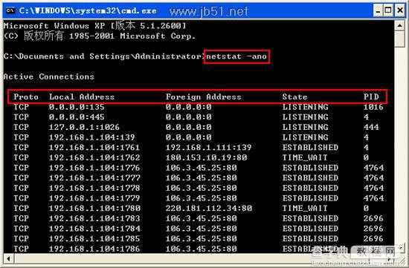Click the Proto column header
Viewport: 409px width, 268px height.
pos(26,97)
